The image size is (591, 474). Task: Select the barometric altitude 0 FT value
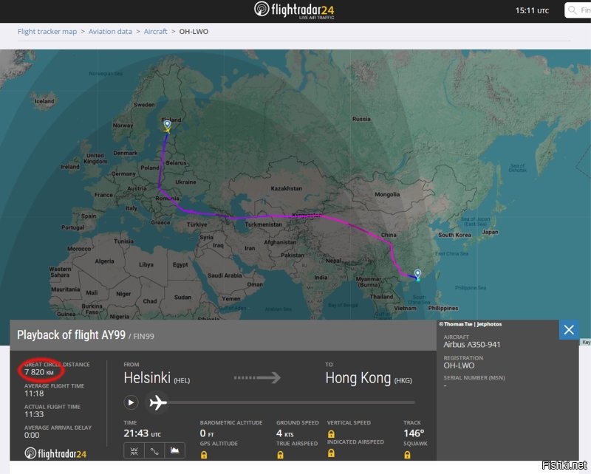207,433
